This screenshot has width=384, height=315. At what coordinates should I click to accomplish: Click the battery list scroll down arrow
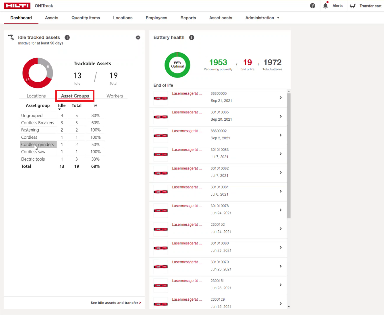click(289, 307)
